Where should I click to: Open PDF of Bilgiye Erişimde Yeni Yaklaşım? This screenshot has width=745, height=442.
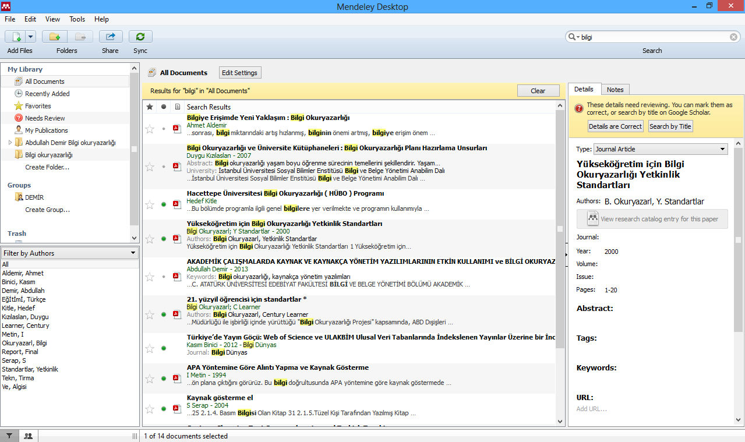tap(177, 129)
